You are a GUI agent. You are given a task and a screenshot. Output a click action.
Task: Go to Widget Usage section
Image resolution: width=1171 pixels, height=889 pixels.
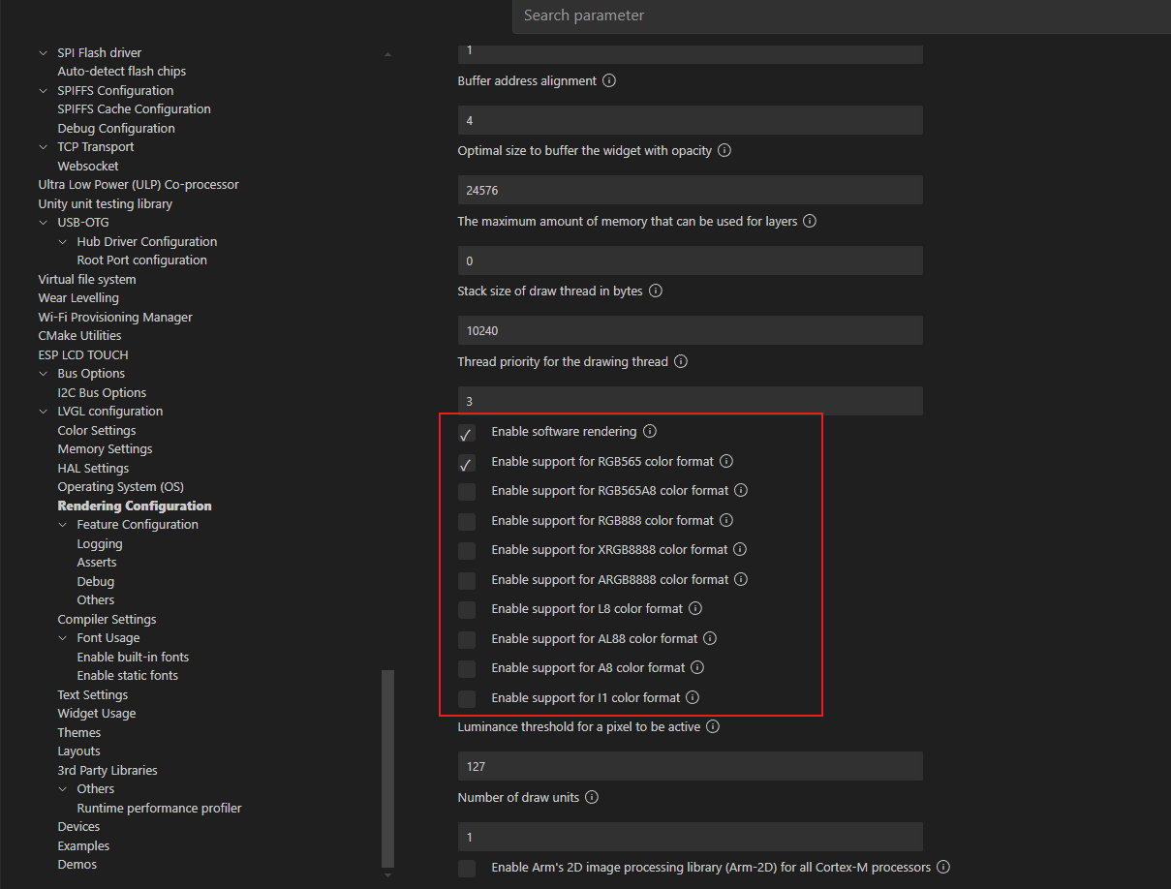97,714
